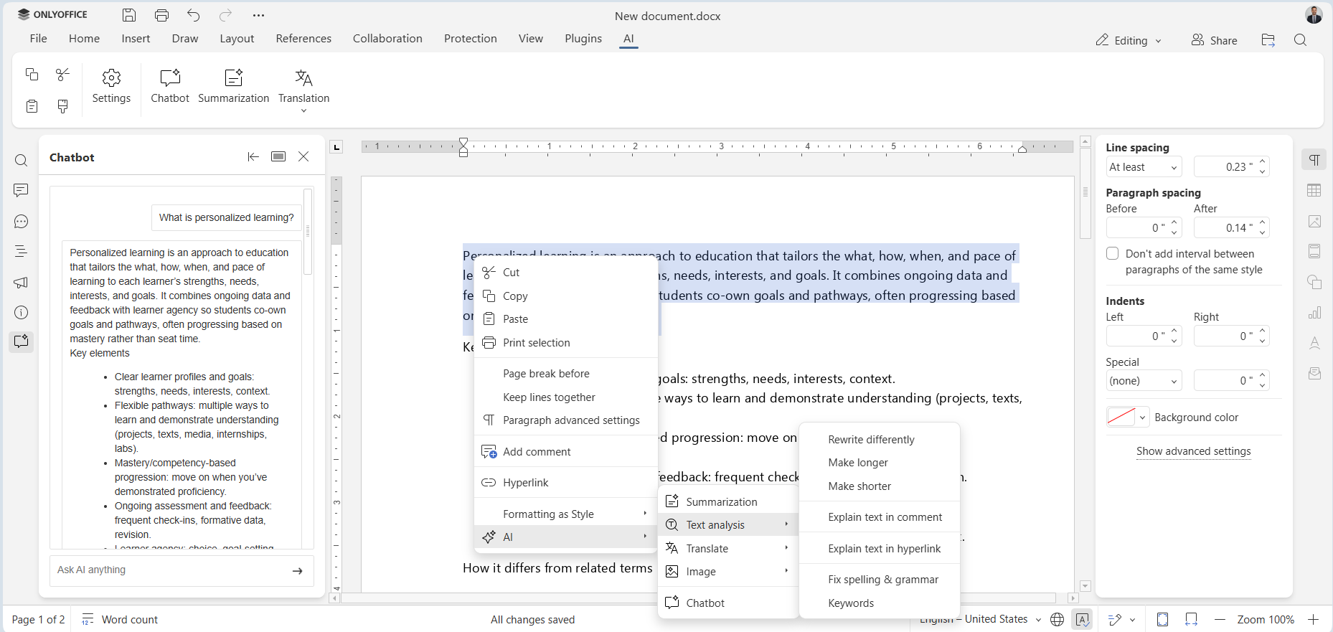Redo the last undone action
Screen dimensions: 1333x632
(x=226, y=15)
